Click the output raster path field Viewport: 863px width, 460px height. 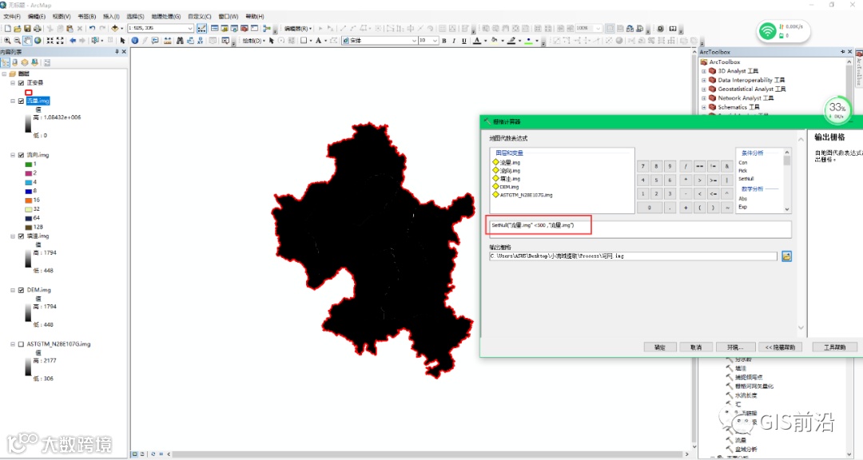(x=633, y=256)
